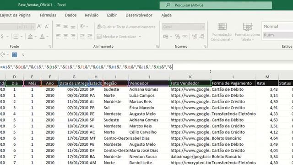Click the Decrease Font Size icon

[x=47, y=27]
